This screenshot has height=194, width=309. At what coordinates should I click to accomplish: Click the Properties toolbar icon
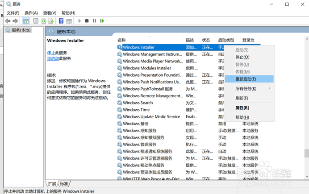pyautogui.click(x=36, y=21)
